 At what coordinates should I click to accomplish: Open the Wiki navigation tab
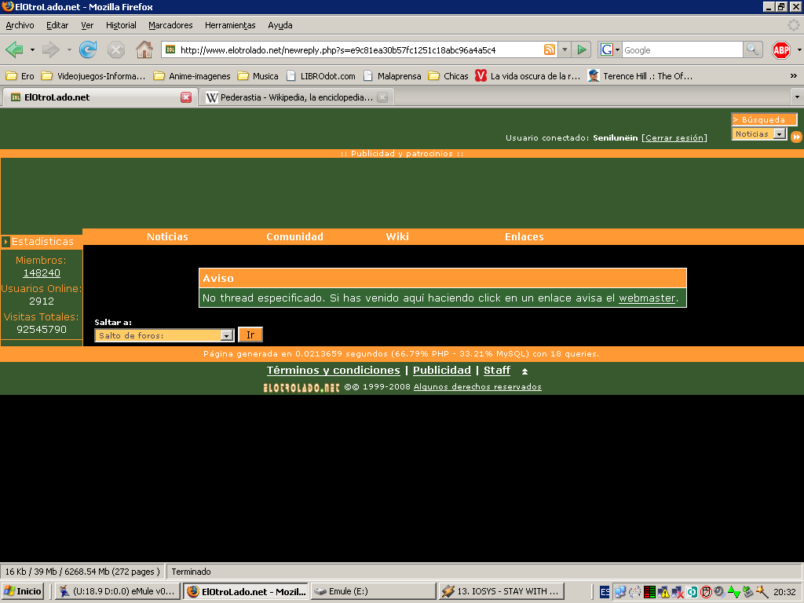pos(397,236)
